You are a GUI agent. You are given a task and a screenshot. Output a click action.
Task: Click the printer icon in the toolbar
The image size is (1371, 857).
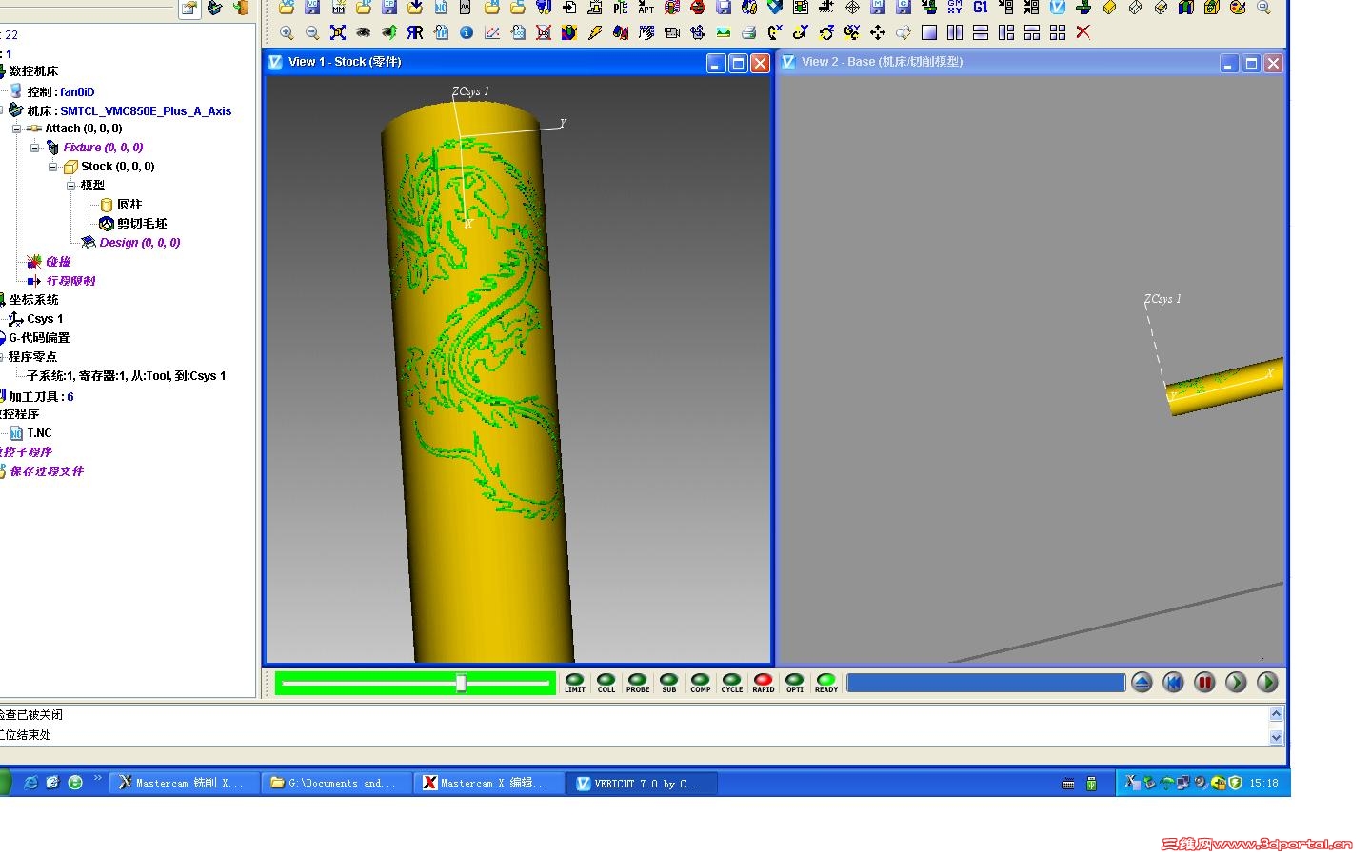pyautogui.click(x=748, y=32)
